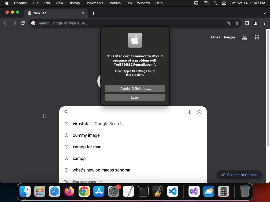Open the File menu

36,3
